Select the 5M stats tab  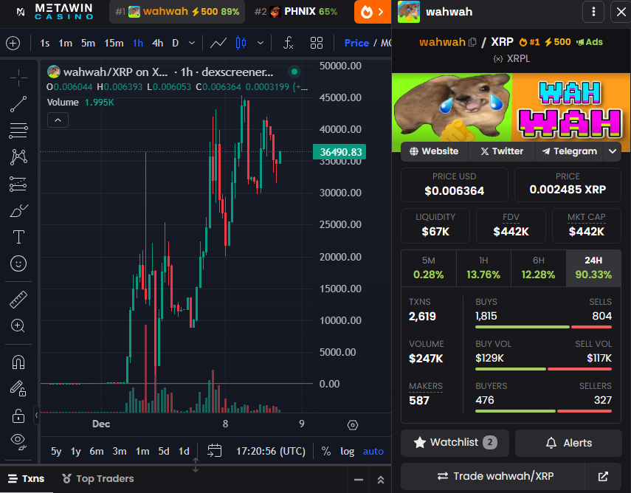429,268
